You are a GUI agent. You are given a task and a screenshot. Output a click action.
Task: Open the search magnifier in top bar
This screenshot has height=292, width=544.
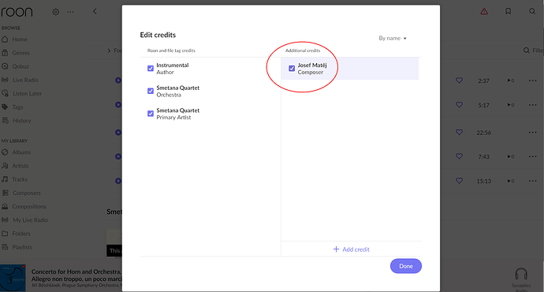pos(532,12)
